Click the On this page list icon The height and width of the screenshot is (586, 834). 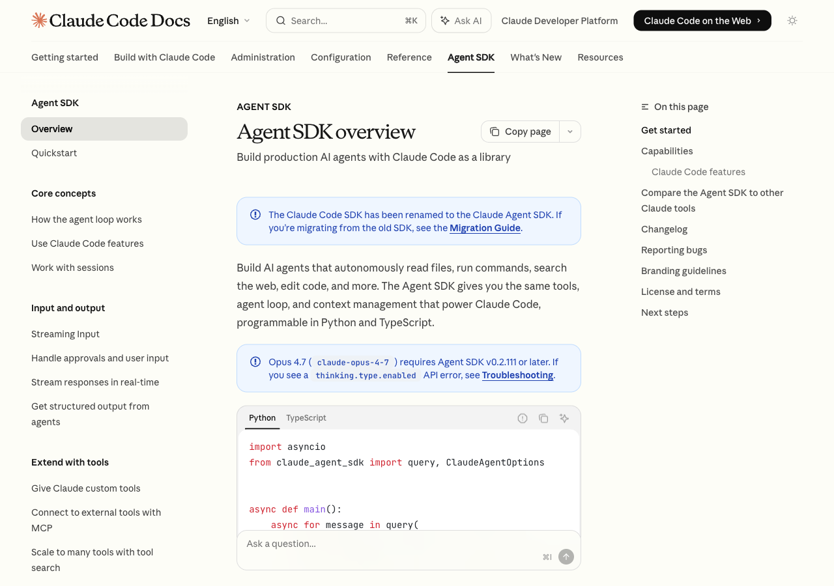(645, 107)
